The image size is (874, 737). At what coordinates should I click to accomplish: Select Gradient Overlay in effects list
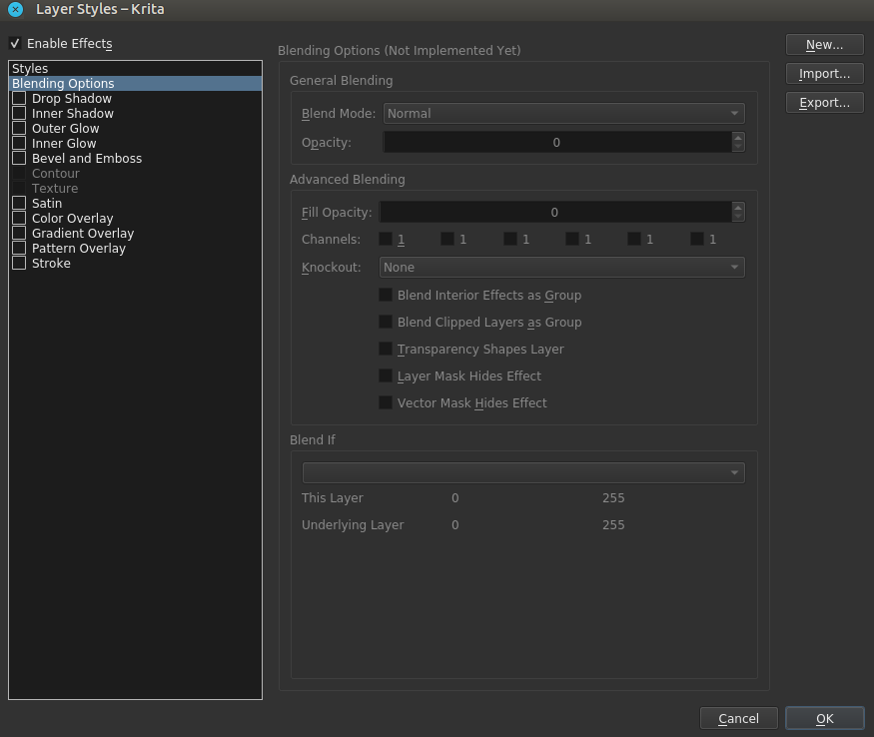pyautogui.click(x=83, y=234)
